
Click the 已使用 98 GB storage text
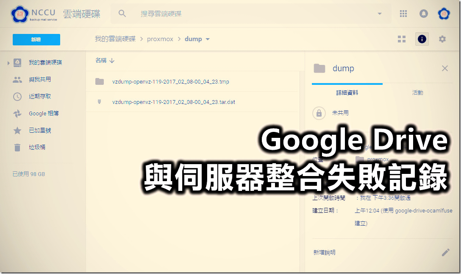(x=28, y=174)
